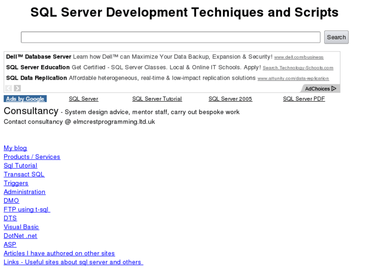The image size is (370, 277).
Task: Go to the Triggers page
Action: [x=16, y=183]
